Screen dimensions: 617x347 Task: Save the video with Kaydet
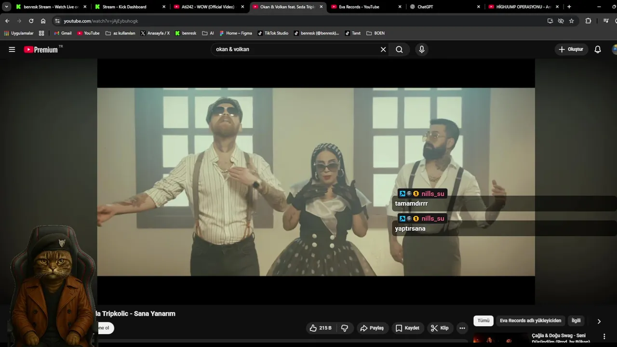(407, 328)
